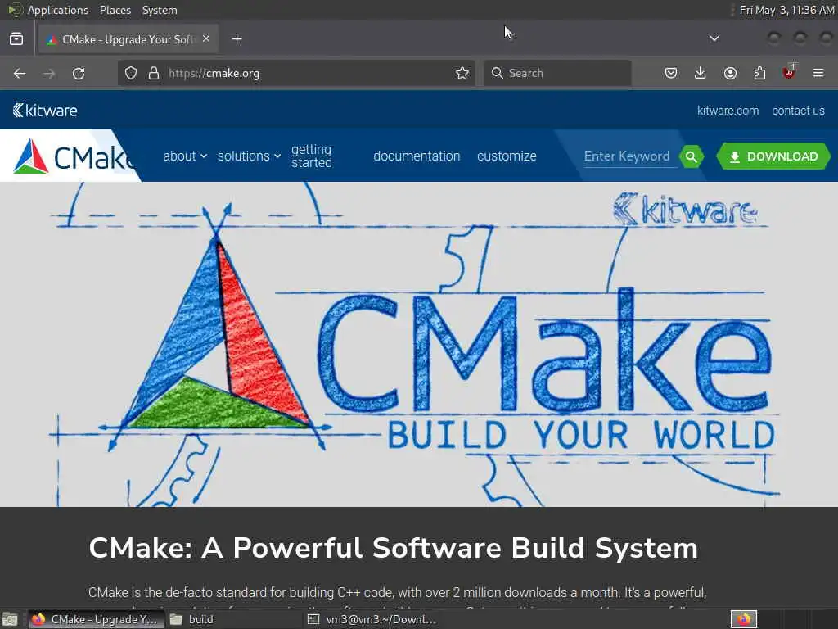Open the System menu

tap(160, 10)
